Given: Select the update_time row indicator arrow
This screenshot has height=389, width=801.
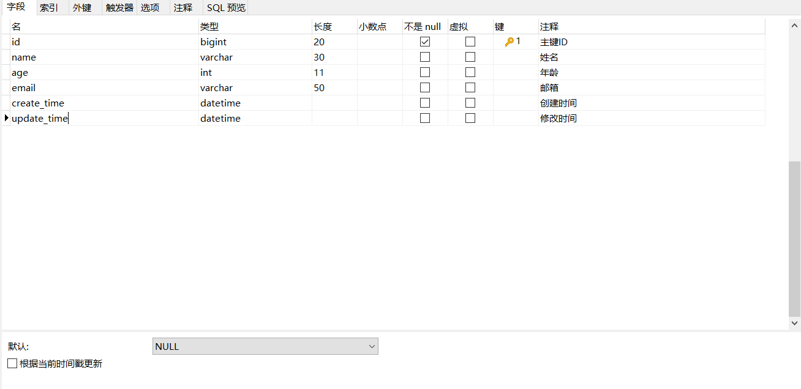Looking at the screenshot, I should click(x=6, y=118).
